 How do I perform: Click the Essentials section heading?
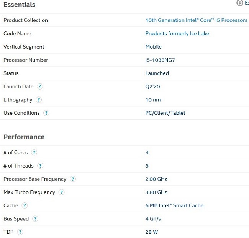click(19, 5)
